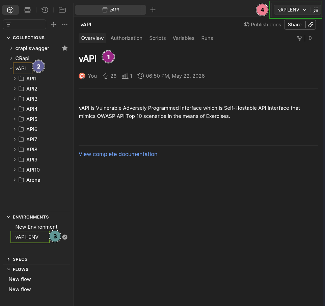Click the 26 requests icon
The image size is (325, 306).
click(x=106, y=76)
